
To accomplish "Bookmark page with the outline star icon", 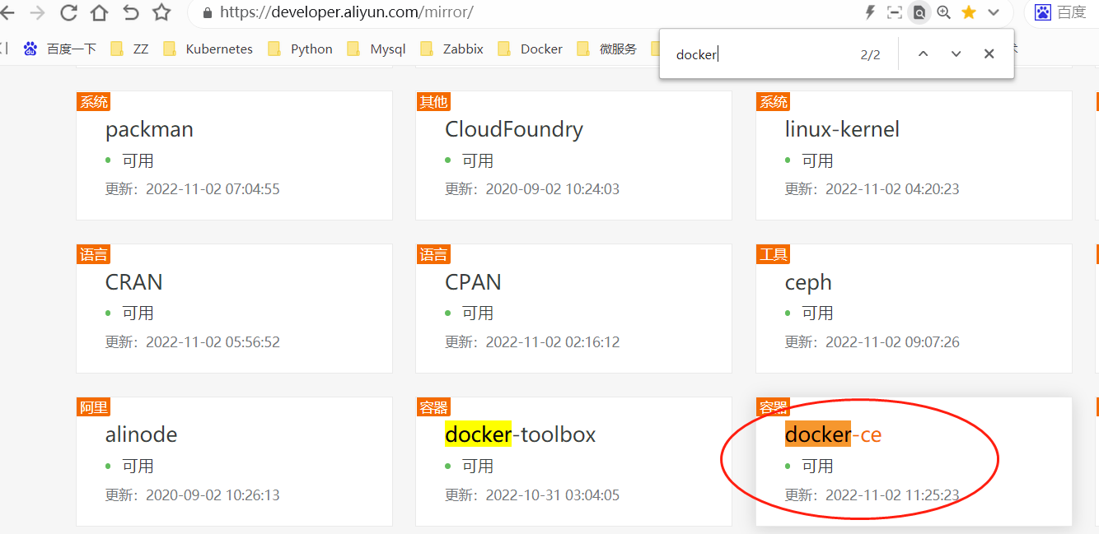I will pos(161,12).
